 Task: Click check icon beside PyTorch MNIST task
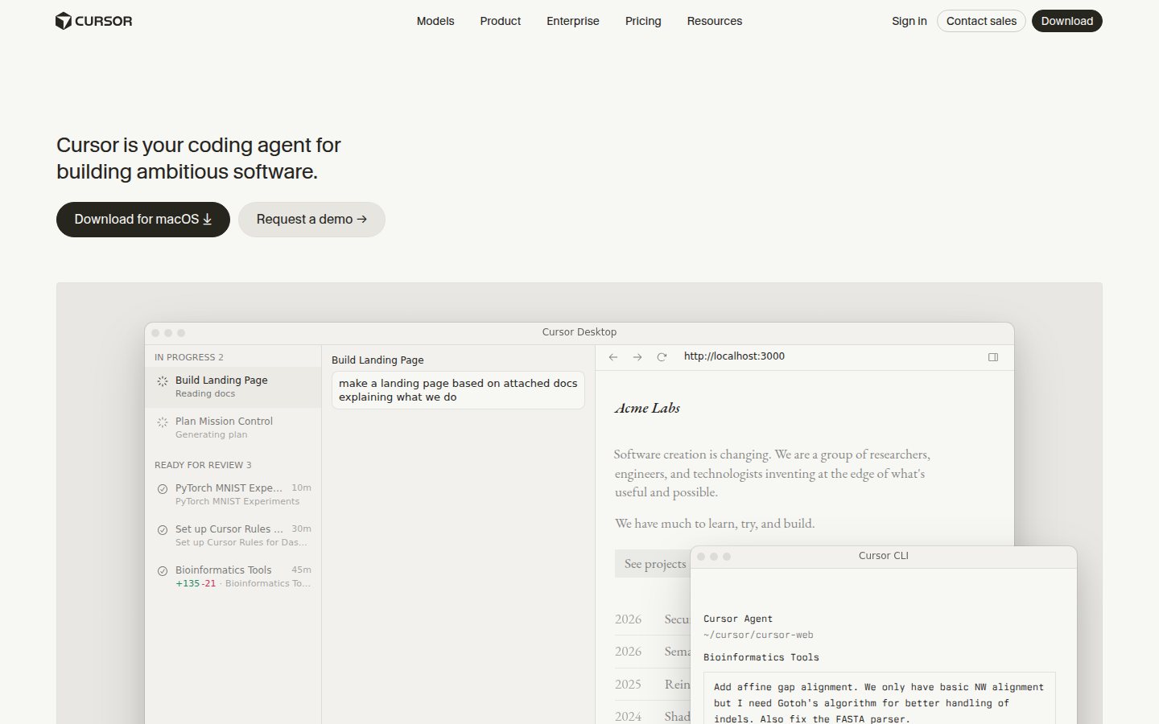163,489
